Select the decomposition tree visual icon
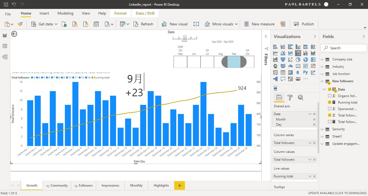This screenshot has height=196, width=368. pyautogui.click(x=275, y=79)
